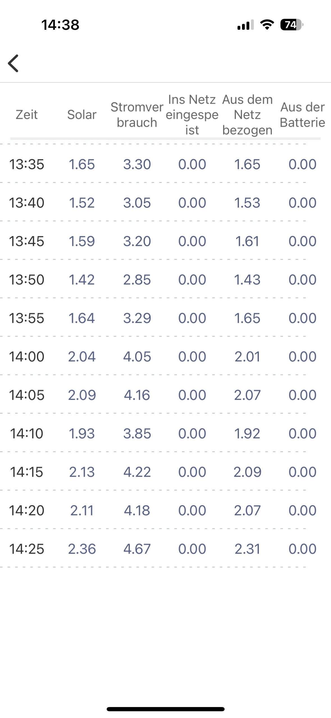Image resolution: width=331 pixels, height=718 pixels.
Task: Tap the Stromverbrauch column header
Action: click(x=137, y=115)
